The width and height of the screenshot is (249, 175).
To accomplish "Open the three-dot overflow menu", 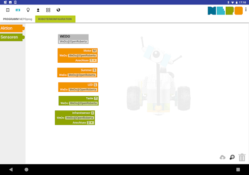I will [246, 10].
